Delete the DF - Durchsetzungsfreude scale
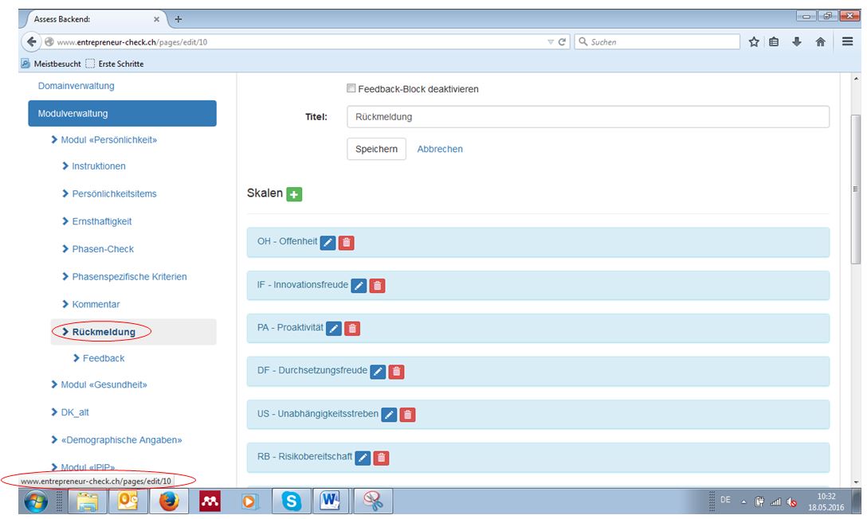The height and width of the screenshot is (519, 867). coord(396,372)
